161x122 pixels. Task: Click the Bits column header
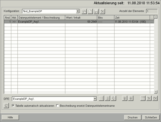pyautogui.click(x=106, y=18)
